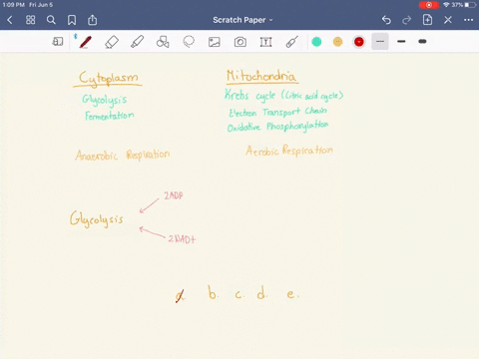Tap the handwritten option 'c.'
The width and height of the screenshot is (479, 359).
[x=239, y=294]
